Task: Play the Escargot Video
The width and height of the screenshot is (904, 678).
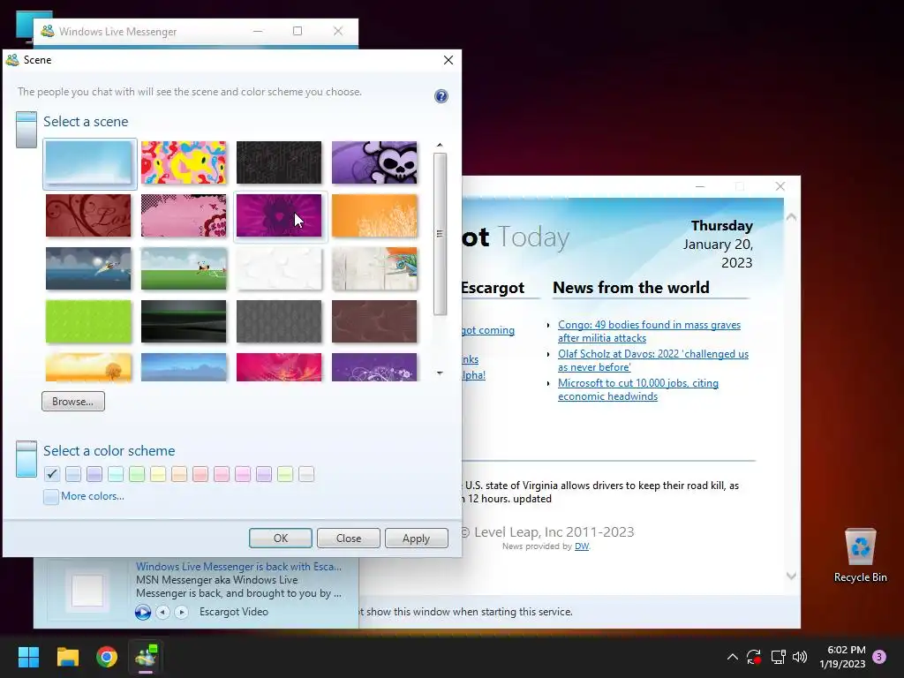Action: [143, 612]
